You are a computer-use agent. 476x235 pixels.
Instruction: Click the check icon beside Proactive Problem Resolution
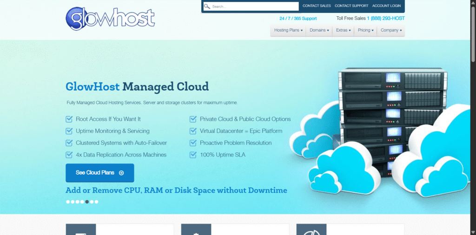(193, 143)
